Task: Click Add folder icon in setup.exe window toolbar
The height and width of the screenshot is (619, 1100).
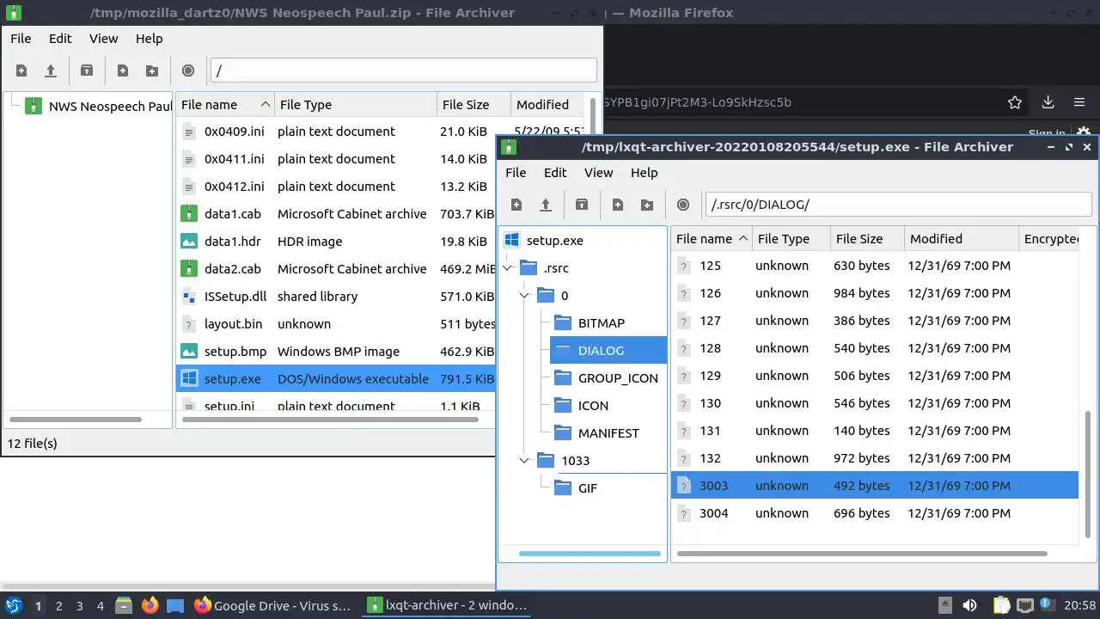Action: pyautogui.click(x=647, y=205)
